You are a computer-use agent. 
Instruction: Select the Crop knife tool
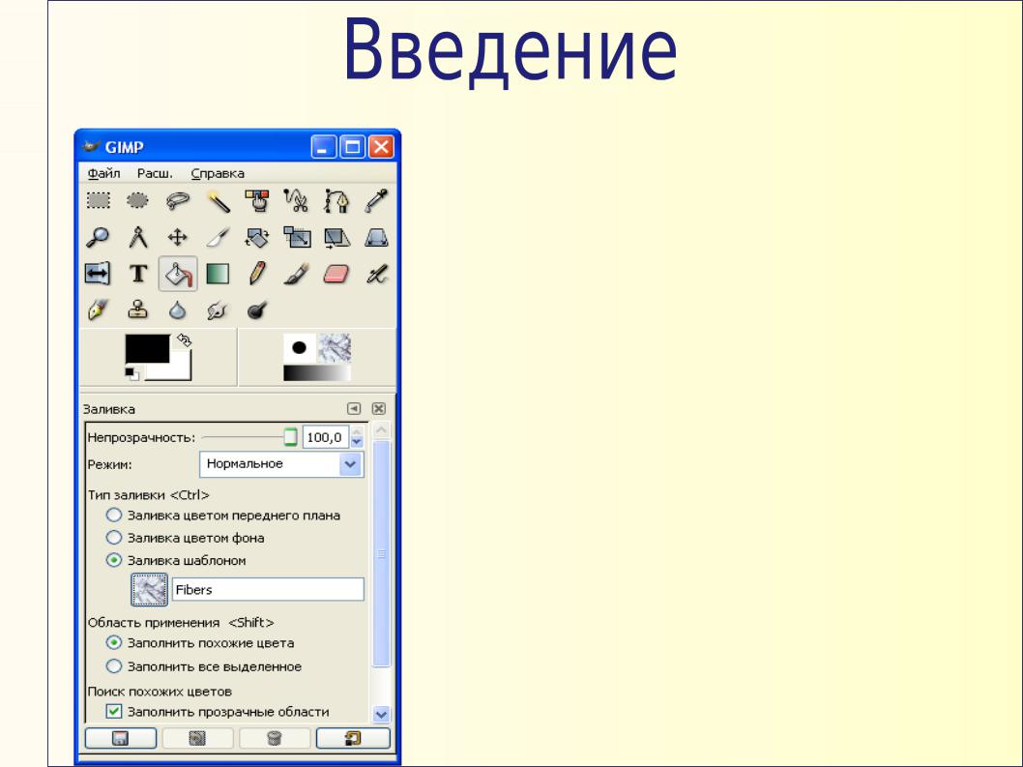(219, 237)
